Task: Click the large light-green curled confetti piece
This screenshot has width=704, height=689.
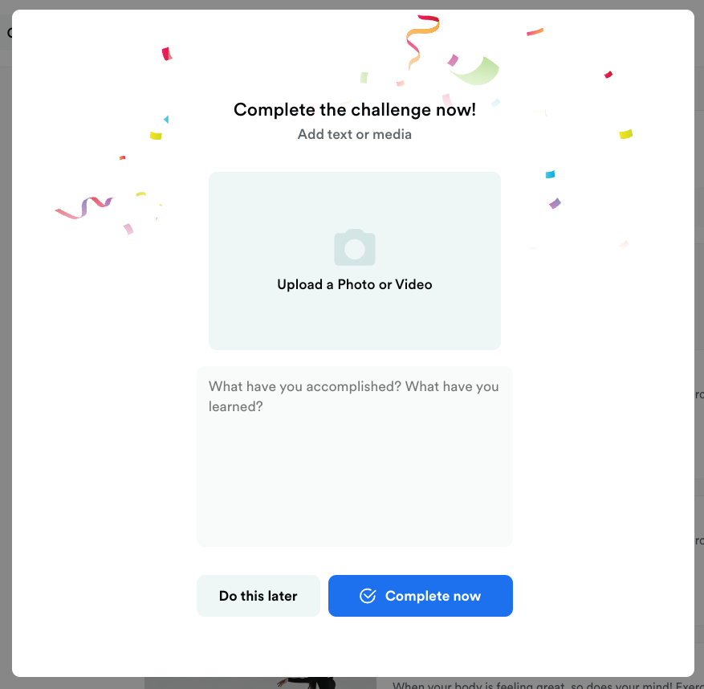Action: 475,71
